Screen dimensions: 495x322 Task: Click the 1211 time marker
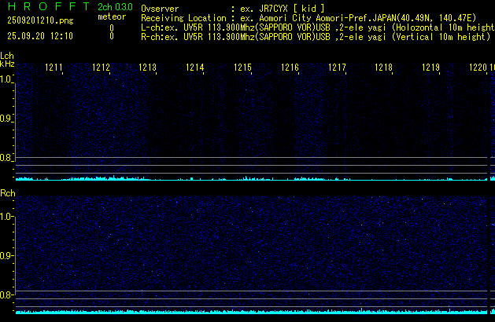click(x=54, y=68)
